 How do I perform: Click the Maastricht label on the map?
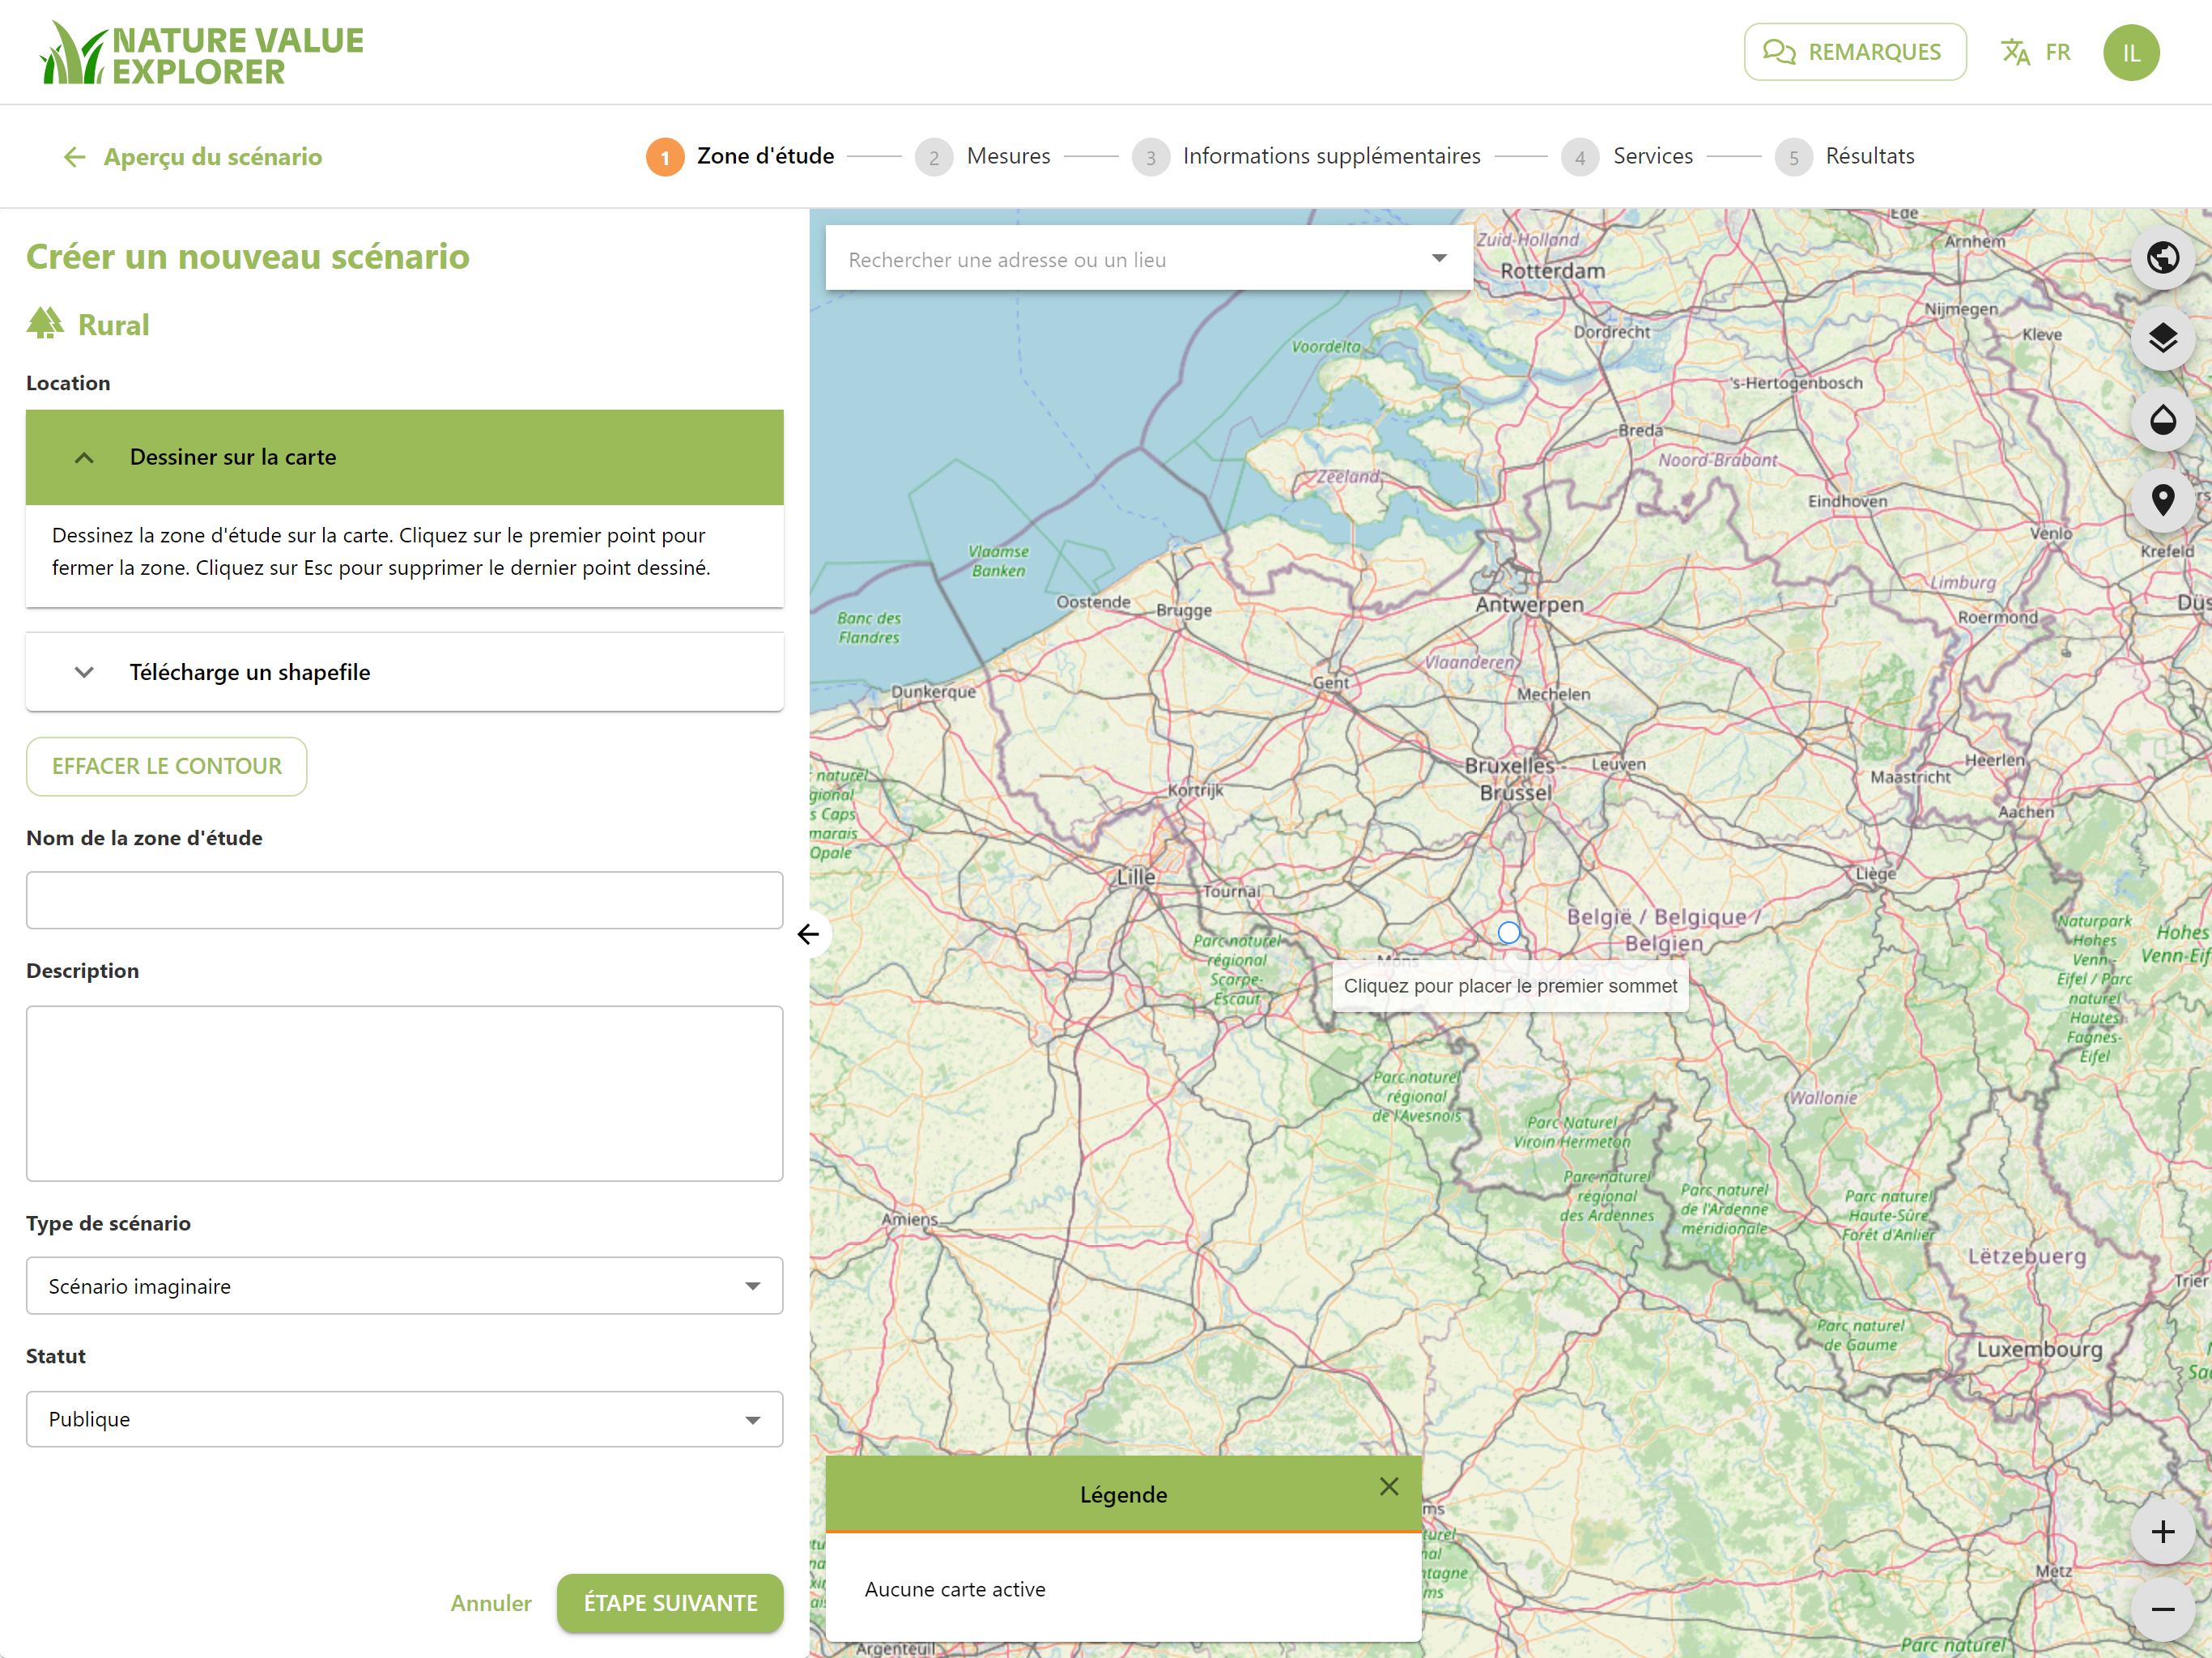click(x=1910, y=777)
